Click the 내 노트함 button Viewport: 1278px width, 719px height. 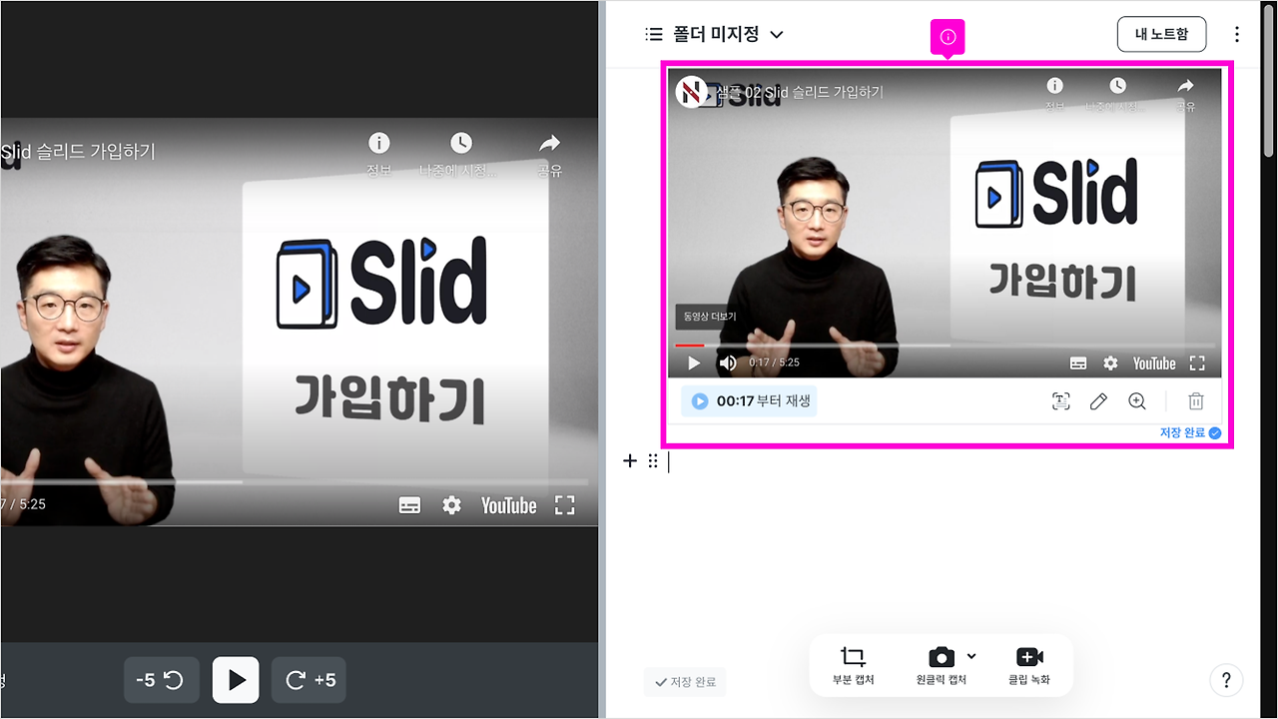(1161, 33)
